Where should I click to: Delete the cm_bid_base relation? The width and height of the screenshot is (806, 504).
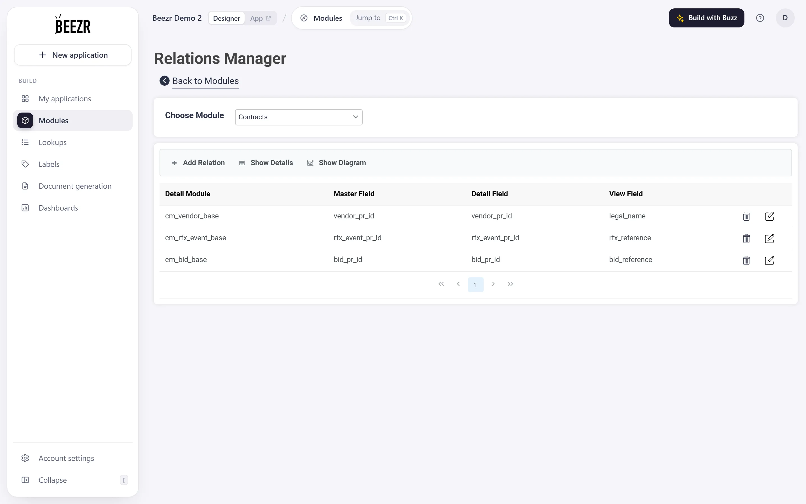pyautogui.click(x=746, y=260)
